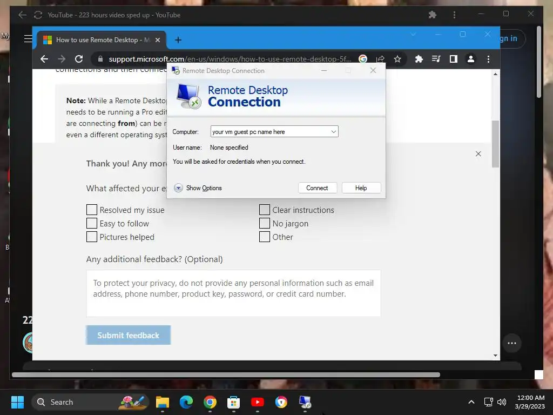Click the page scrollbar up arrow
Image resolution: width=553 pixels, height=415 pixels.
tap(496, 74)
